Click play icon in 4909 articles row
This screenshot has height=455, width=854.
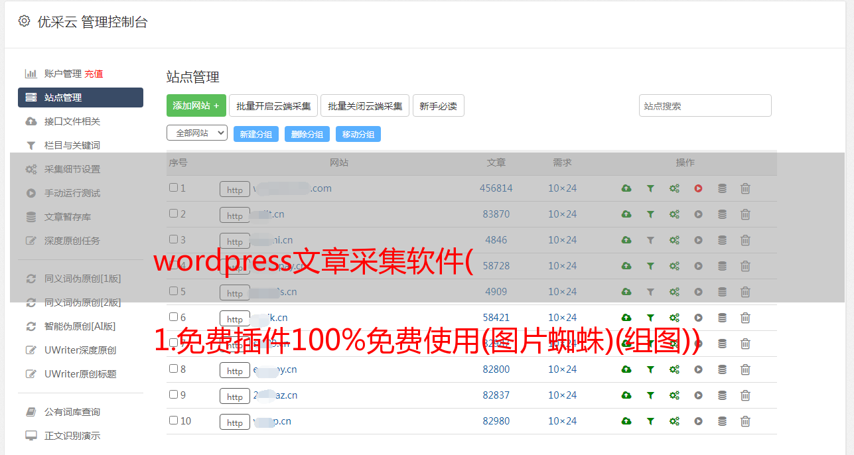coord(698,292)
